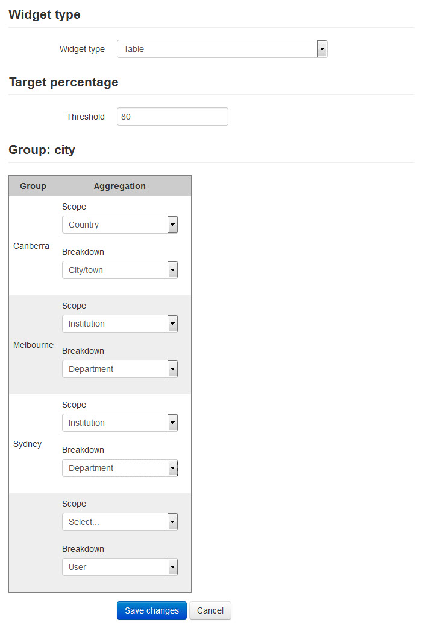Viewport: 423px width, 628px height.
Task: Open the Breakdown dropdown showing User
Action: [x=120, y=567]
